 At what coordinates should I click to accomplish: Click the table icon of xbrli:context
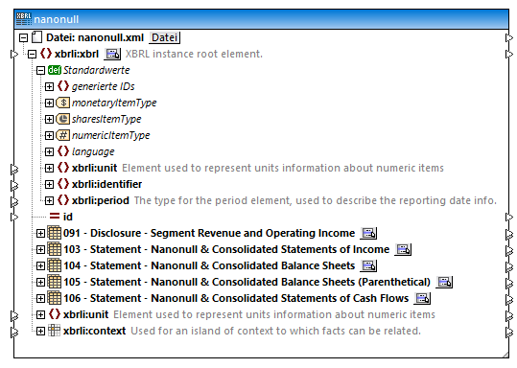[x=54, y=331]
